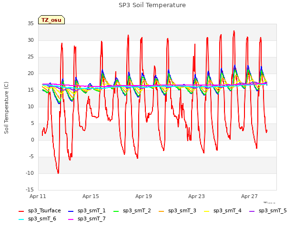The width and height of the screenshot is (305, 228).
Task: Click the magenta sp3_smT_7 color marker
Action: click(71, 219)
